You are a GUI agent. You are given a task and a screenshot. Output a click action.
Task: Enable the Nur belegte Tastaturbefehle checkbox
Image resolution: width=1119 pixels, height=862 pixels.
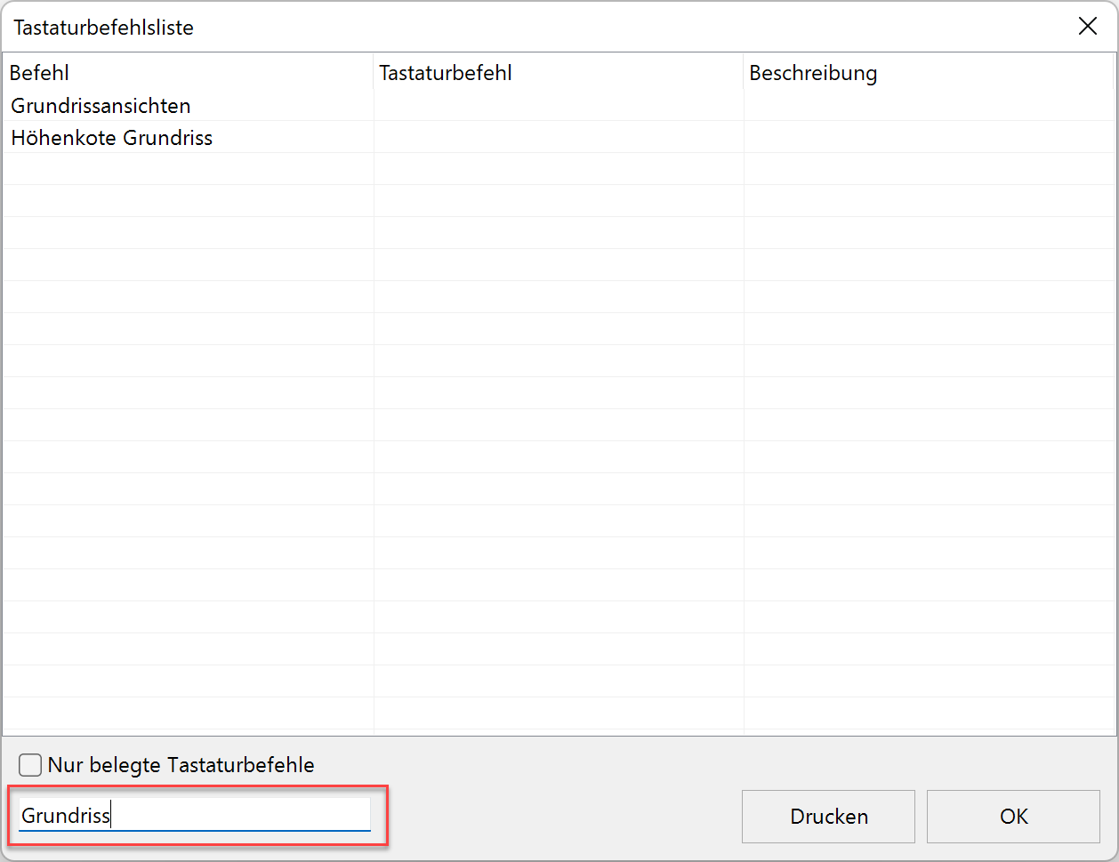(30, 765)
